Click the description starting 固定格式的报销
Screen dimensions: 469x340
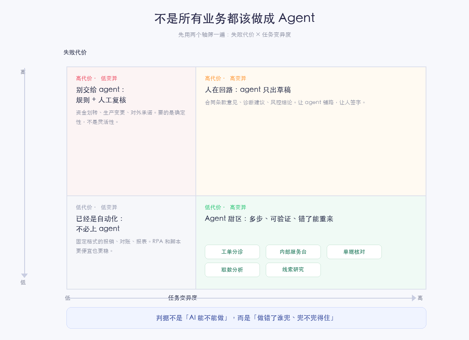pyautogui.click(x=128, y=246)
